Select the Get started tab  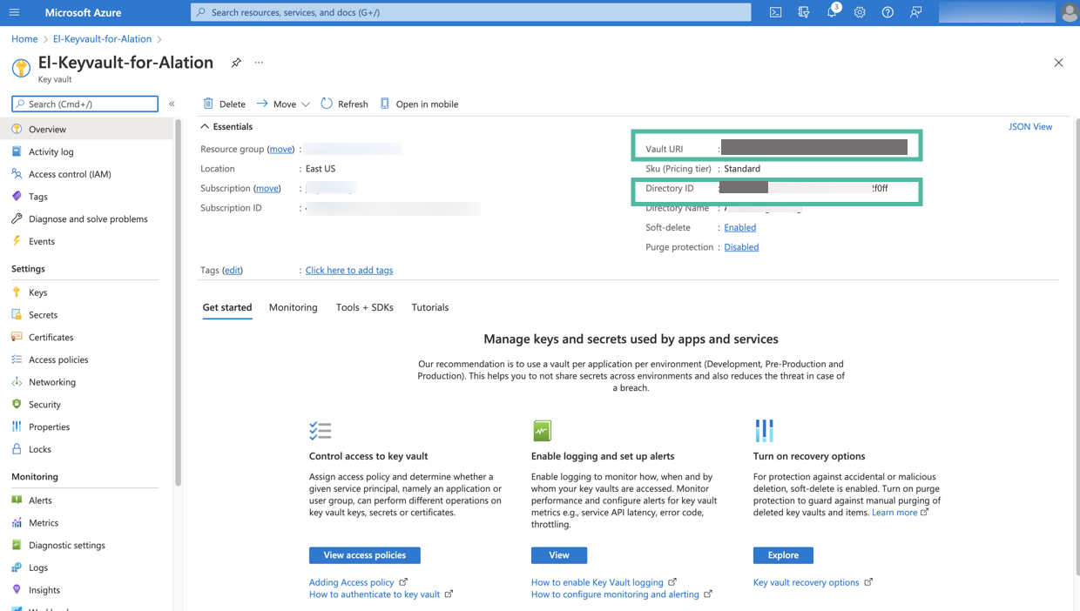click(227, 307)
